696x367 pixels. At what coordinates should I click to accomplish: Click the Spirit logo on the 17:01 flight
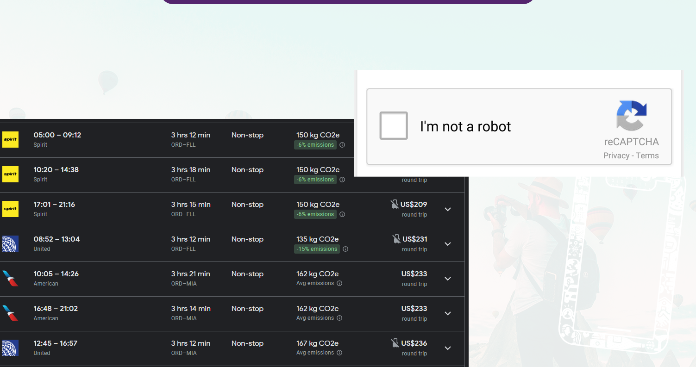coord(10,209)
